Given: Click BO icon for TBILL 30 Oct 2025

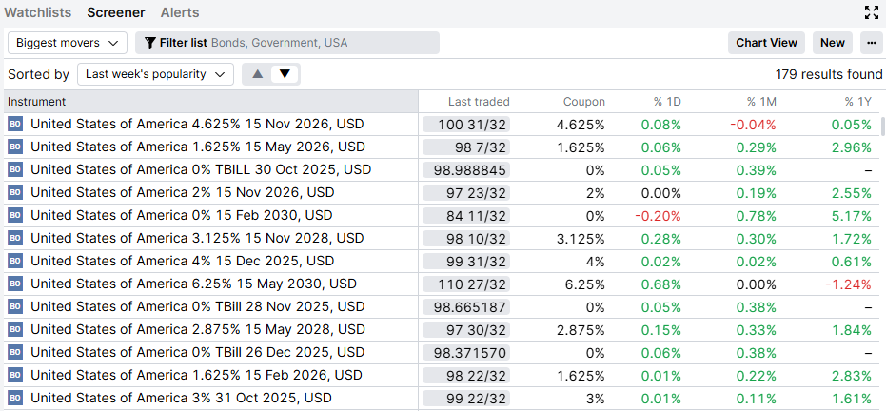Looking at the screenshot, I should click(x=15, y=170).
